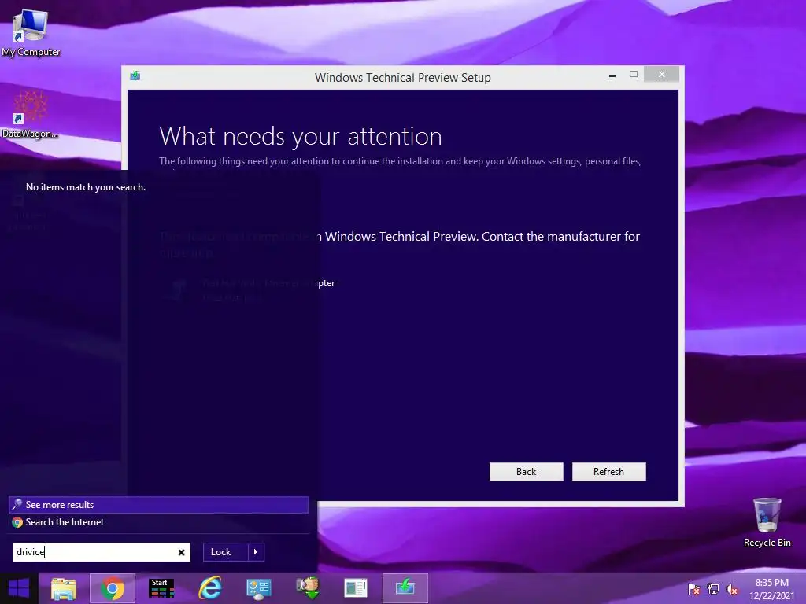Open the box with green arrow taskbar icon
This screenshot has width=806, height=604.
[x=308, y=588]
